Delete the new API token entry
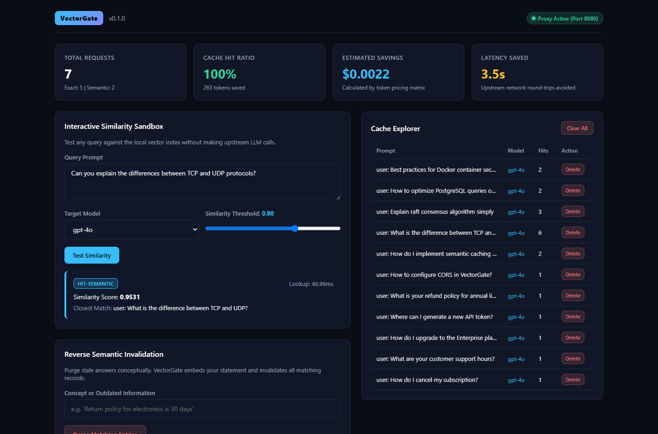The width and height of the screenshot is (658, 434). click(573, 317)
